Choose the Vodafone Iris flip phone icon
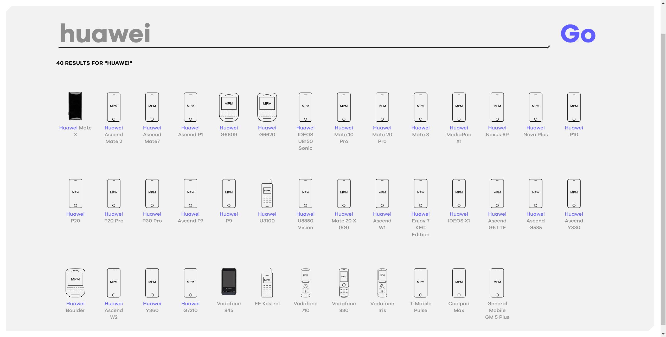 (x=382, y=283)
